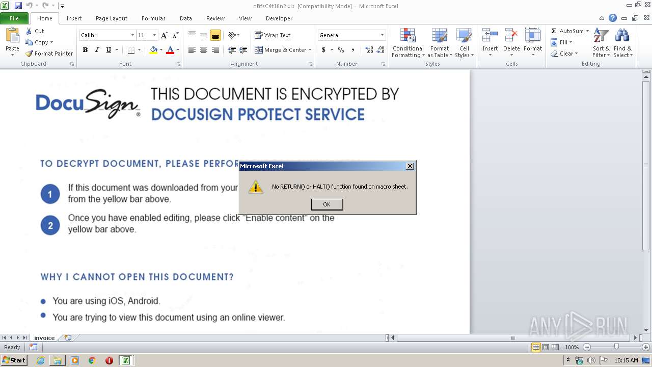
Task: Click the Cut scissors icon
Action: [x=29, y=31]
